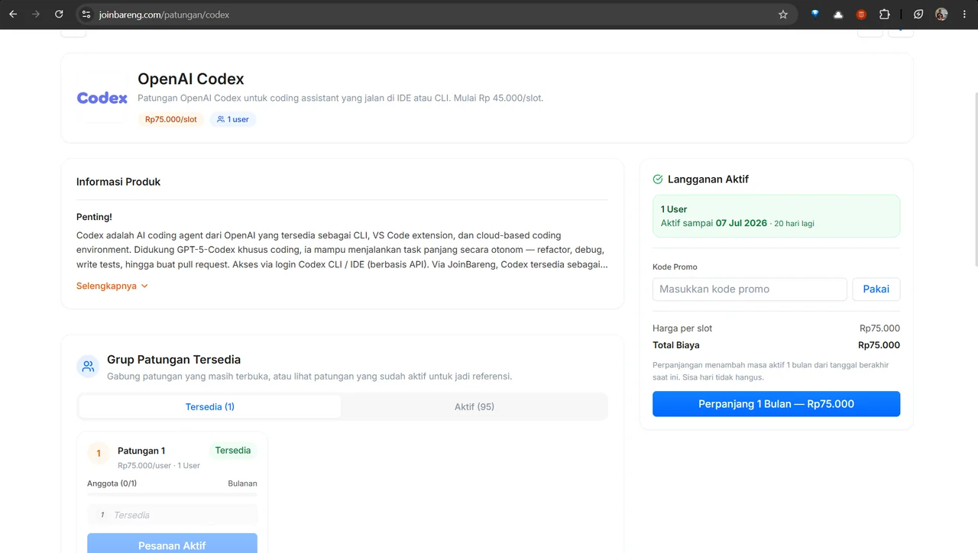Image resolution: width=978 pixels, height=553 pixels.
Task: Apply promo code with Pakai button
Action: point(876,289)
